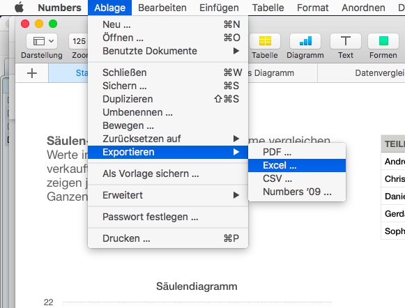This screenshot has width=405, height=308.
Task: Open the Darstellung view button
Action: [x=42, y=41]
